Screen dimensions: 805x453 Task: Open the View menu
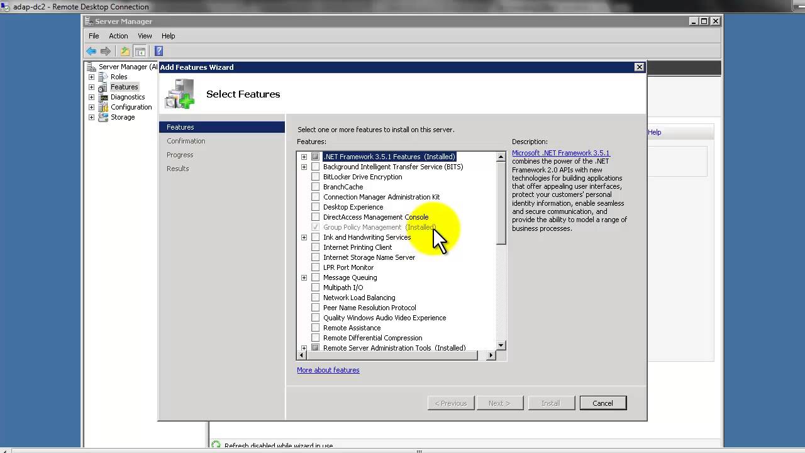pyautogui.click(x=145, y=36)
